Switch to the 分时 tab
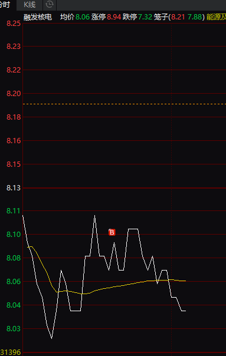 (x=5, y=5)
